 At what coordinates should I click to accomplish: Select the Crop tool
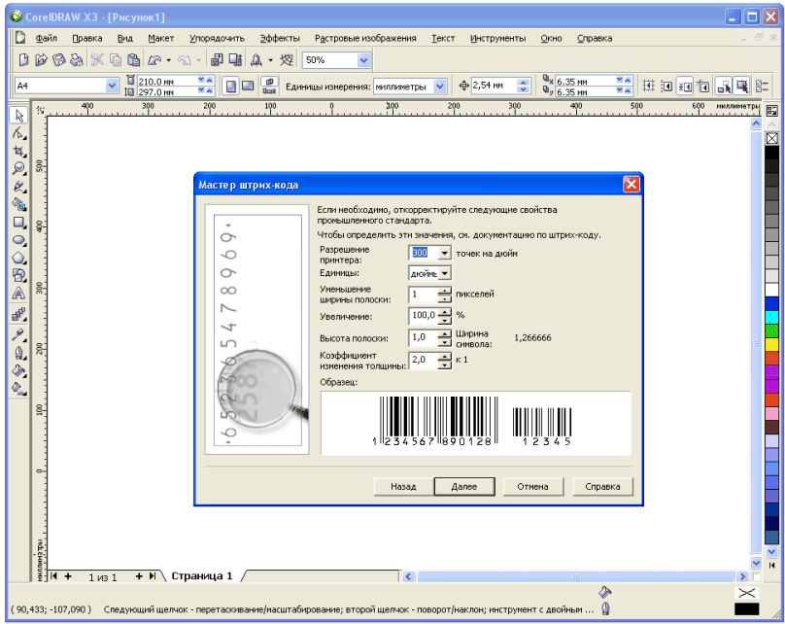point(18,152)
